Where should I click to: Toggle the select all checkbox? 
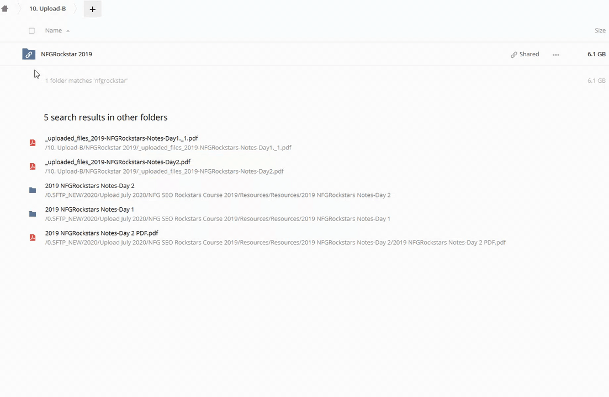(x=31, y=31)
